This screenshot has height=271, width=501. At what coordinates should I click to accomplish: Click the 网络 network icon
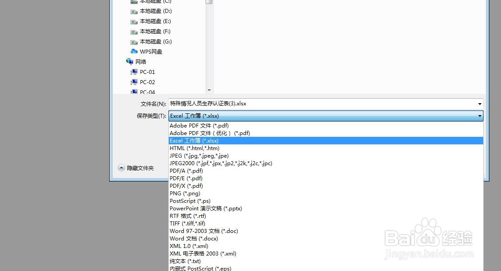pos(129,61)
